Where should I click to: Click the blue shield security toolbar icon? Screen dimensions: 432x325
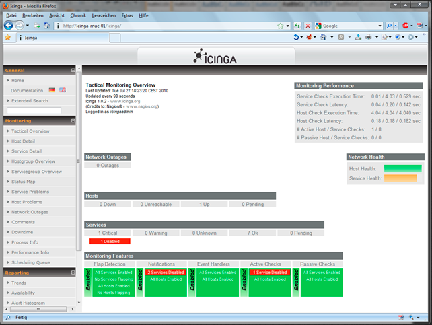tap(398, 37)
